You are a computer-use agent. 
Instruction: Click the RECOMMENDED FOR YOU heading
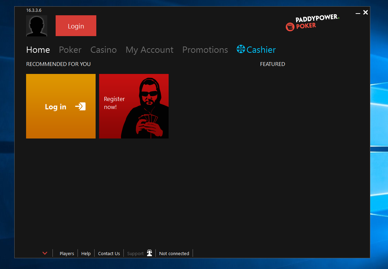tap(58, 64)
